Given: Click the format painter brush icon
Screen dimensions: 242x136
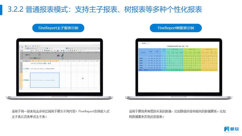Looking at the screenshot, I should tap(40, 46).
